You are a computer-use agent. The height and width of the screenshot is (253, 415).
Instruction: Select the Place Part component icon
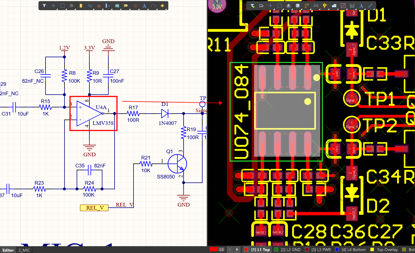pos(81,6)
